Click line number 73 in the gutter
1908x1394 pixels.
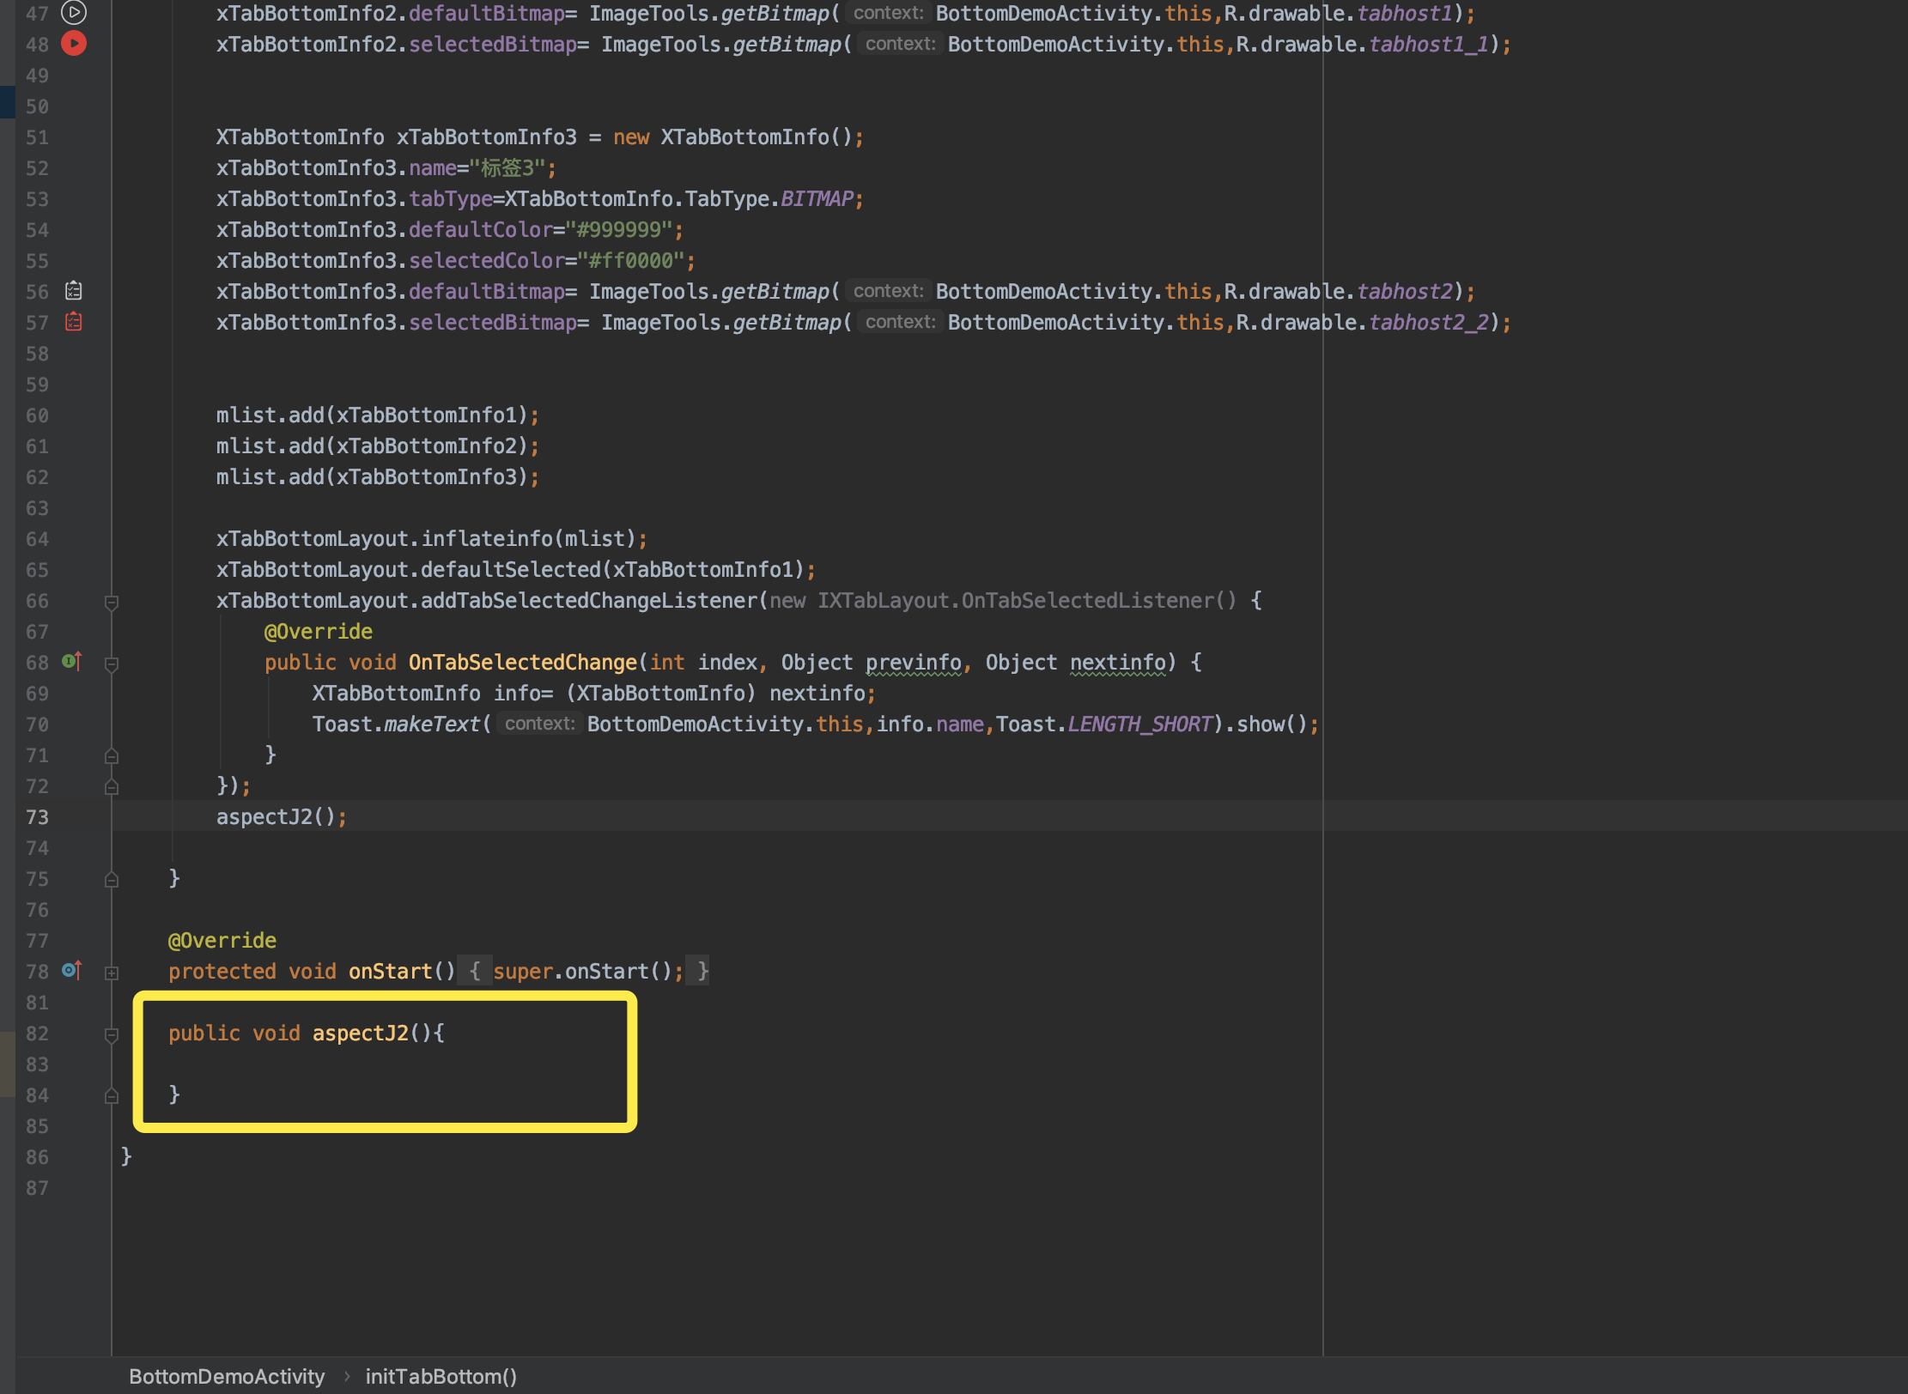click(38, 817)
